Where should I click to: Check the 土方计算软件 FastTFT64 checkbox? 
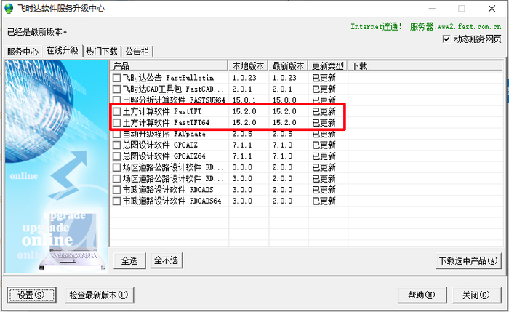coord(116,123)
